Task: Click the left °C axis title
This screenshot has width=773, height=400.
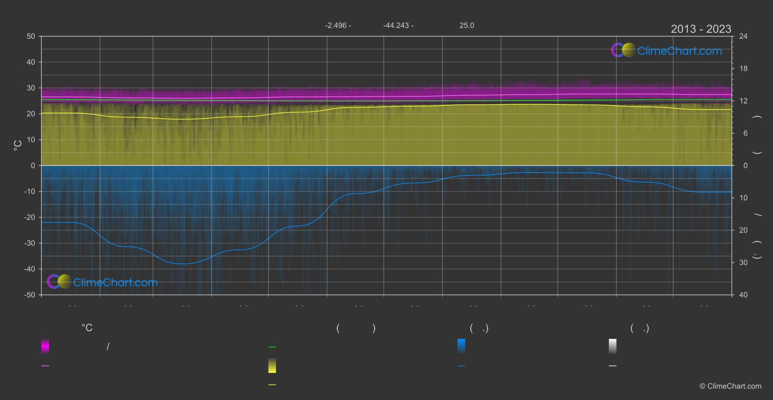Action: (18, 145)
